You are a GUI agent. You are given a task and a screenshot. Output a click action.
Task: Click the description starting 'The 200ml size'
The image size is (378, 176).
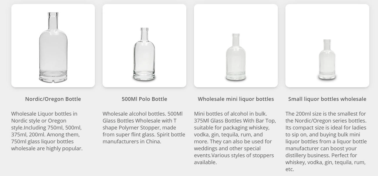pyautogui.click(x=326, y=141)
